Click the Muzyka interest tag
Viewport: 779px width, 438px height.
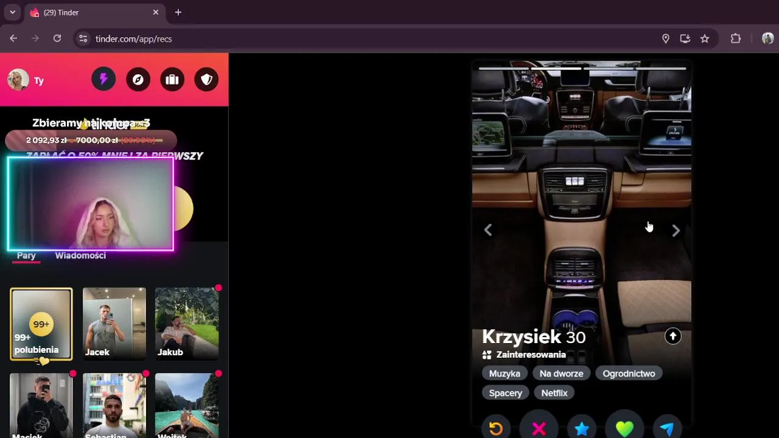click(x=505, y=374)
